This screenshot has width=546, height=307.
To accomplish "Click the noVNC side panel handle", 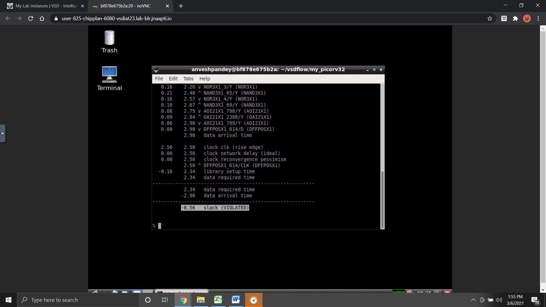I will 3,133.
